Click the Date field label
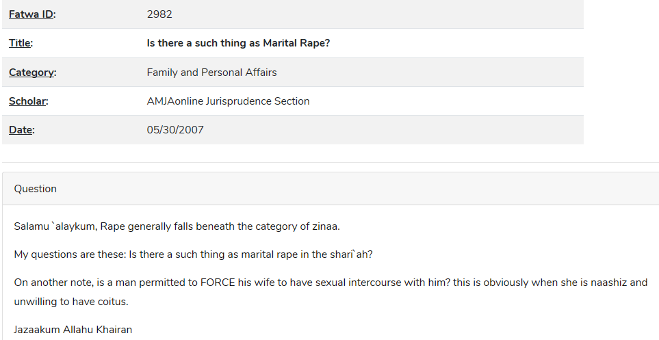Screen dimensions: 659x340 point(21,130)
